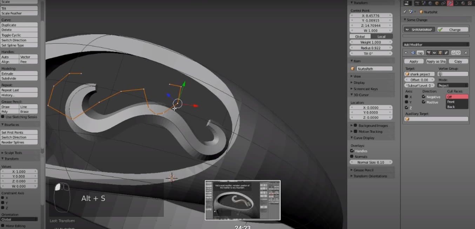This screenshot has width=475, height=229.
Task: Switch control point coordinates to Global
Action: pyautogui.click(x=360, y=36)
